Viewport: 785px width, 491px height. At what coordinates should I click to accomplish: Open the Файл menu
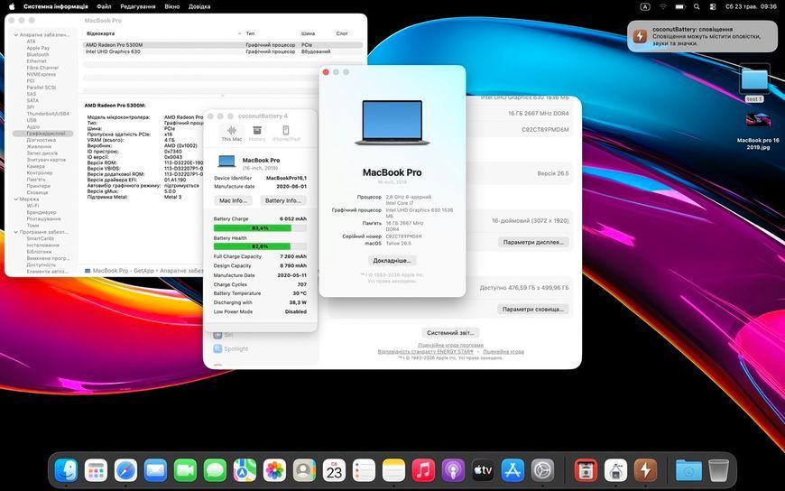(104, 6)
